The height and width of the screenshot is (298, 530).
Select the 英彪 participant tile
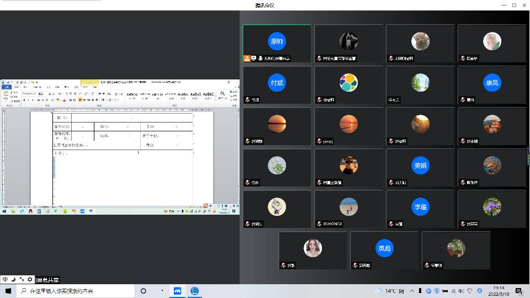(x=384, y=250)
